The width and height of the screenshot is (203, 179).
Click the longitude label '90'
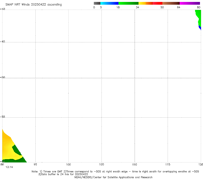(x=2, y=164)
